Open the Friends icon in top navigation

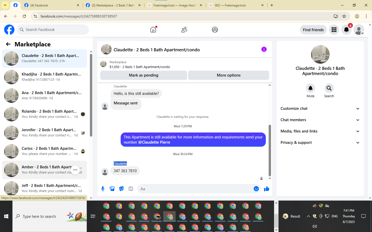click(x=184, y=30)
